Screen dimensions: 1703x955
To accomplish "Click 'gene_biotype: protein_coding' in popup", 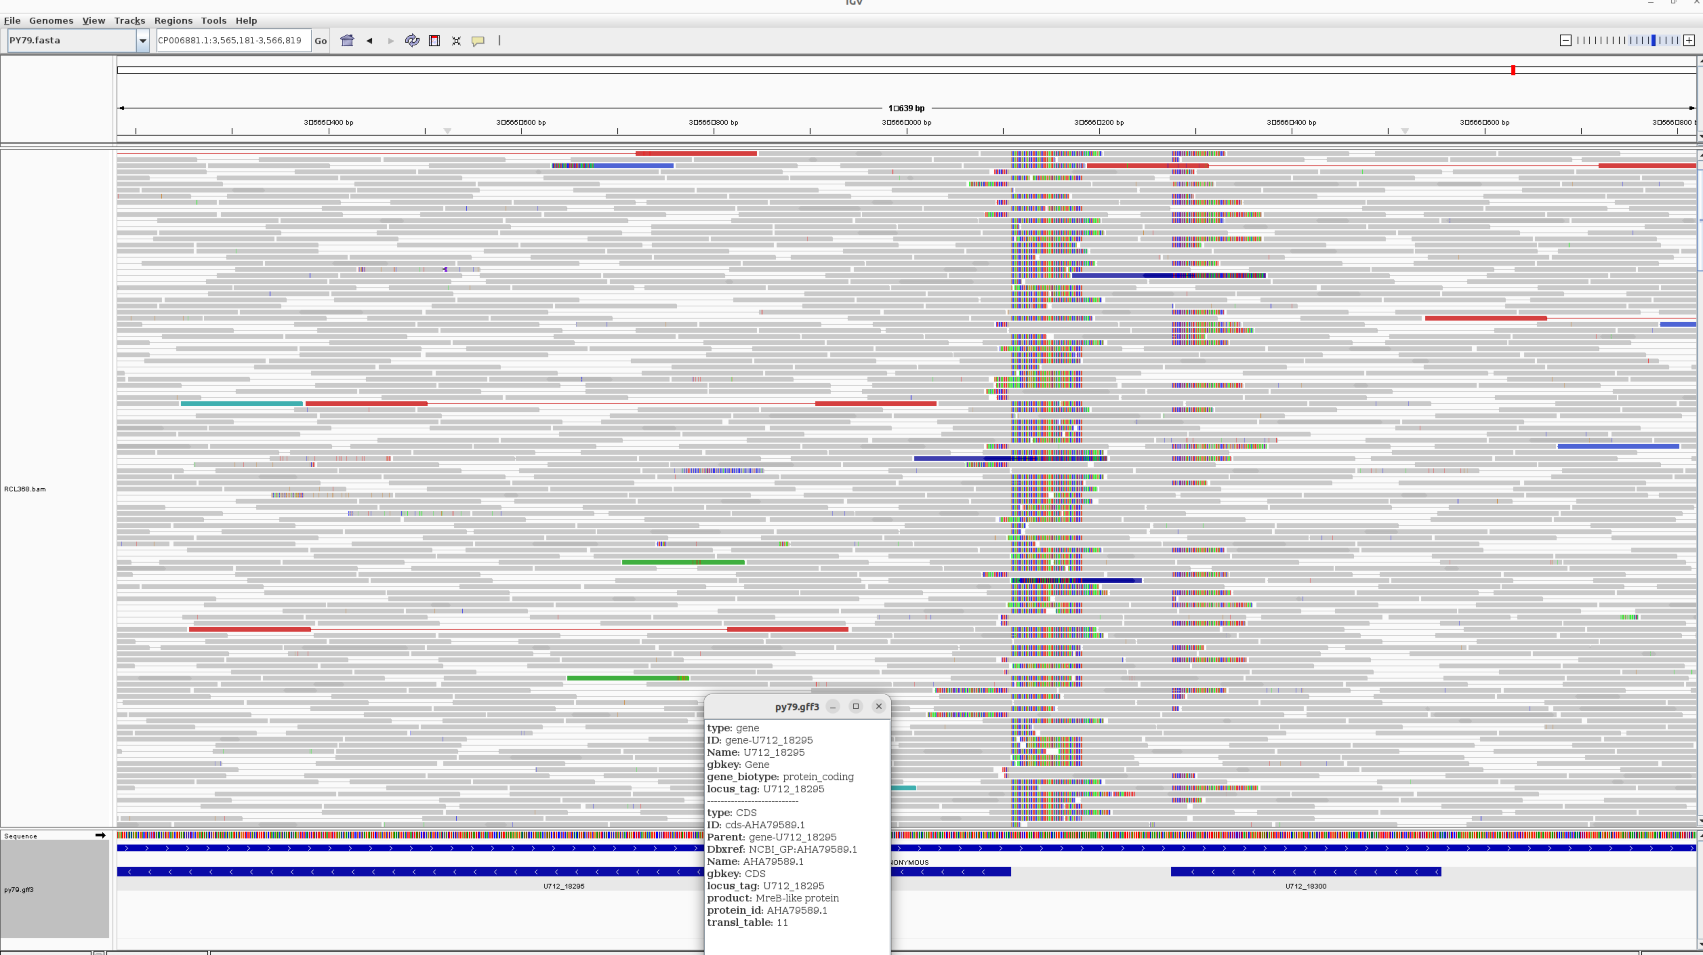I will [780, 776].
